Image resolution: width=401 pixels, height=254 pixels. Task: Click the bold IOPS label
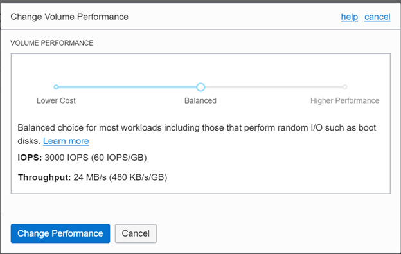click(x=30, y=158)
